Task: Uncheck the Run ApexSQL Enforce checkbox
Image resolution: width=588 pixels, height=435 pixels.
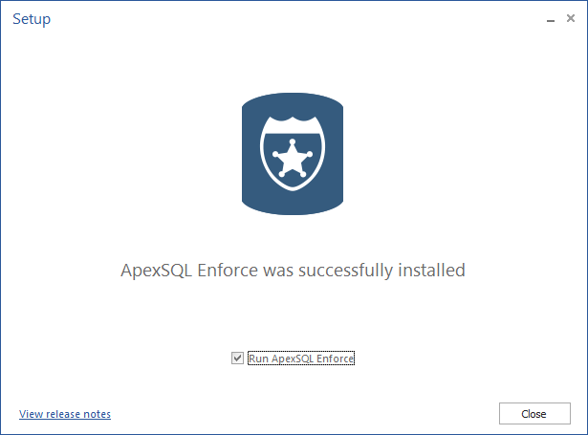Action: 237,359
